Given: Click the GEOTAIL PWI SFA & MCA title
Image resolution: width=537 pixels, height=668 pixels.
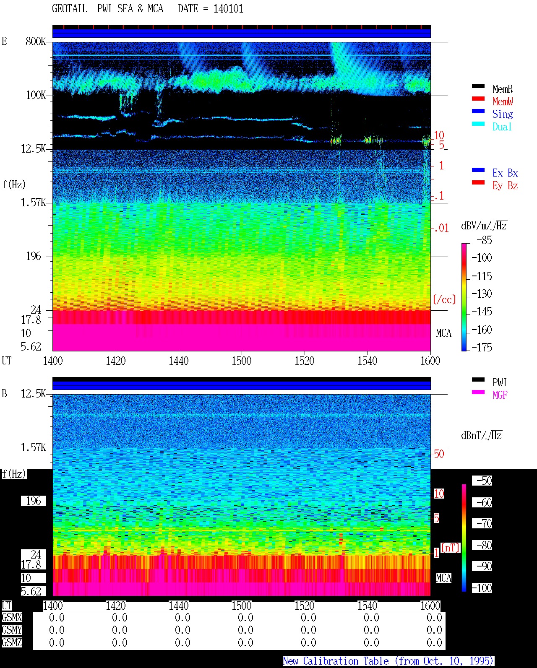Looking at the screenshot, I should click(x=107, y=9).
